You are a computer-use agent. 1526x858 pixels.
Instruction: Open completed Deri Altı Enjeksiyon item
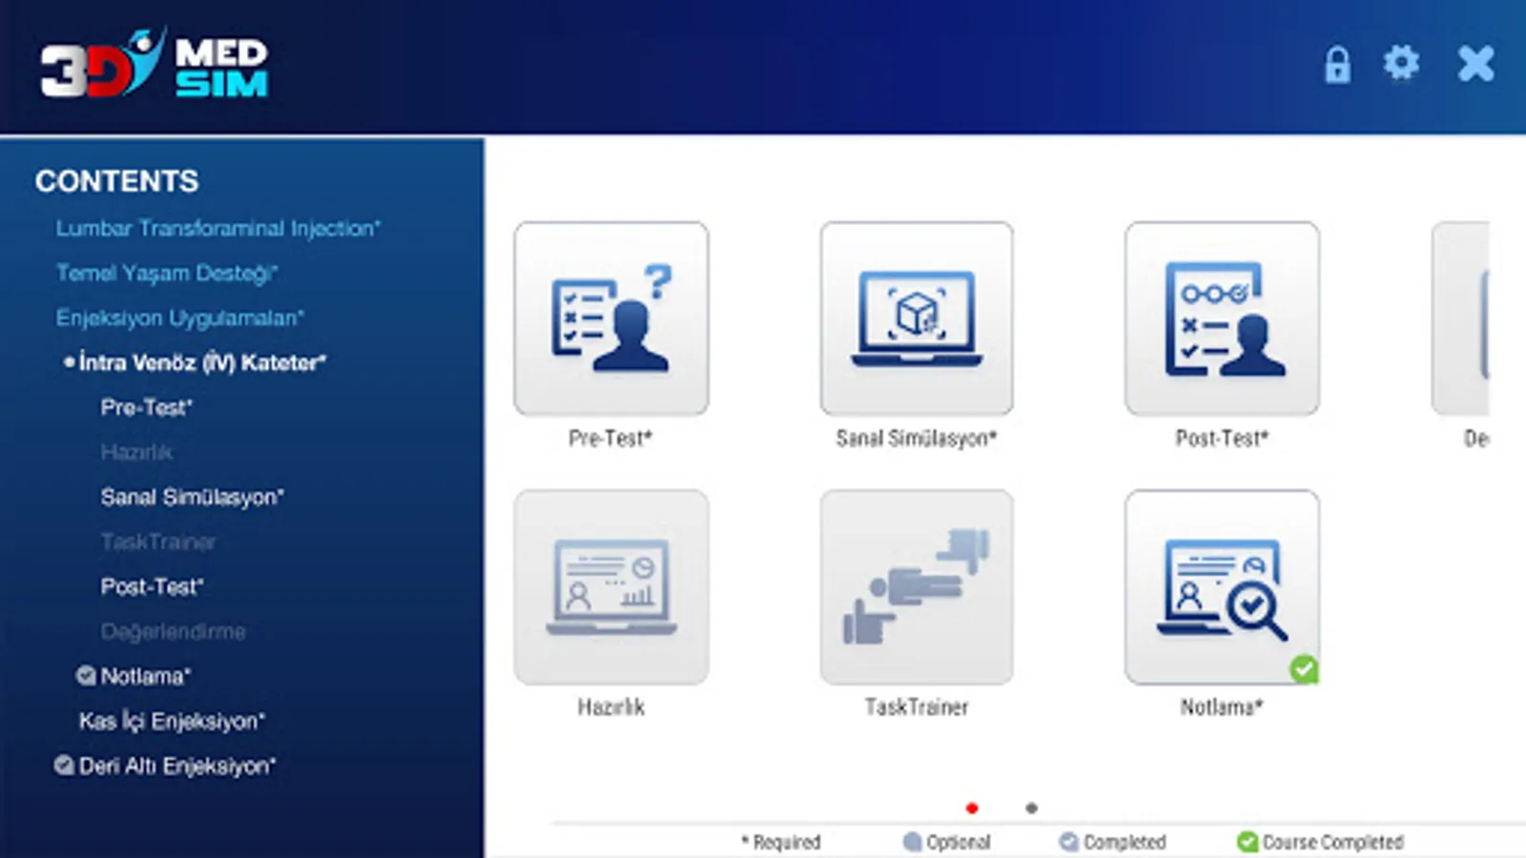tap(165, 766)
